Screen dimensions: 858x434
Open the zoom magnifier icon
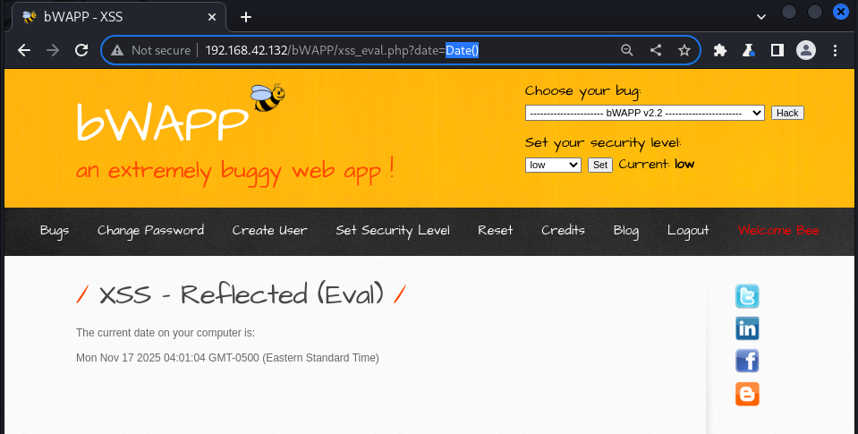pos(627,51)
